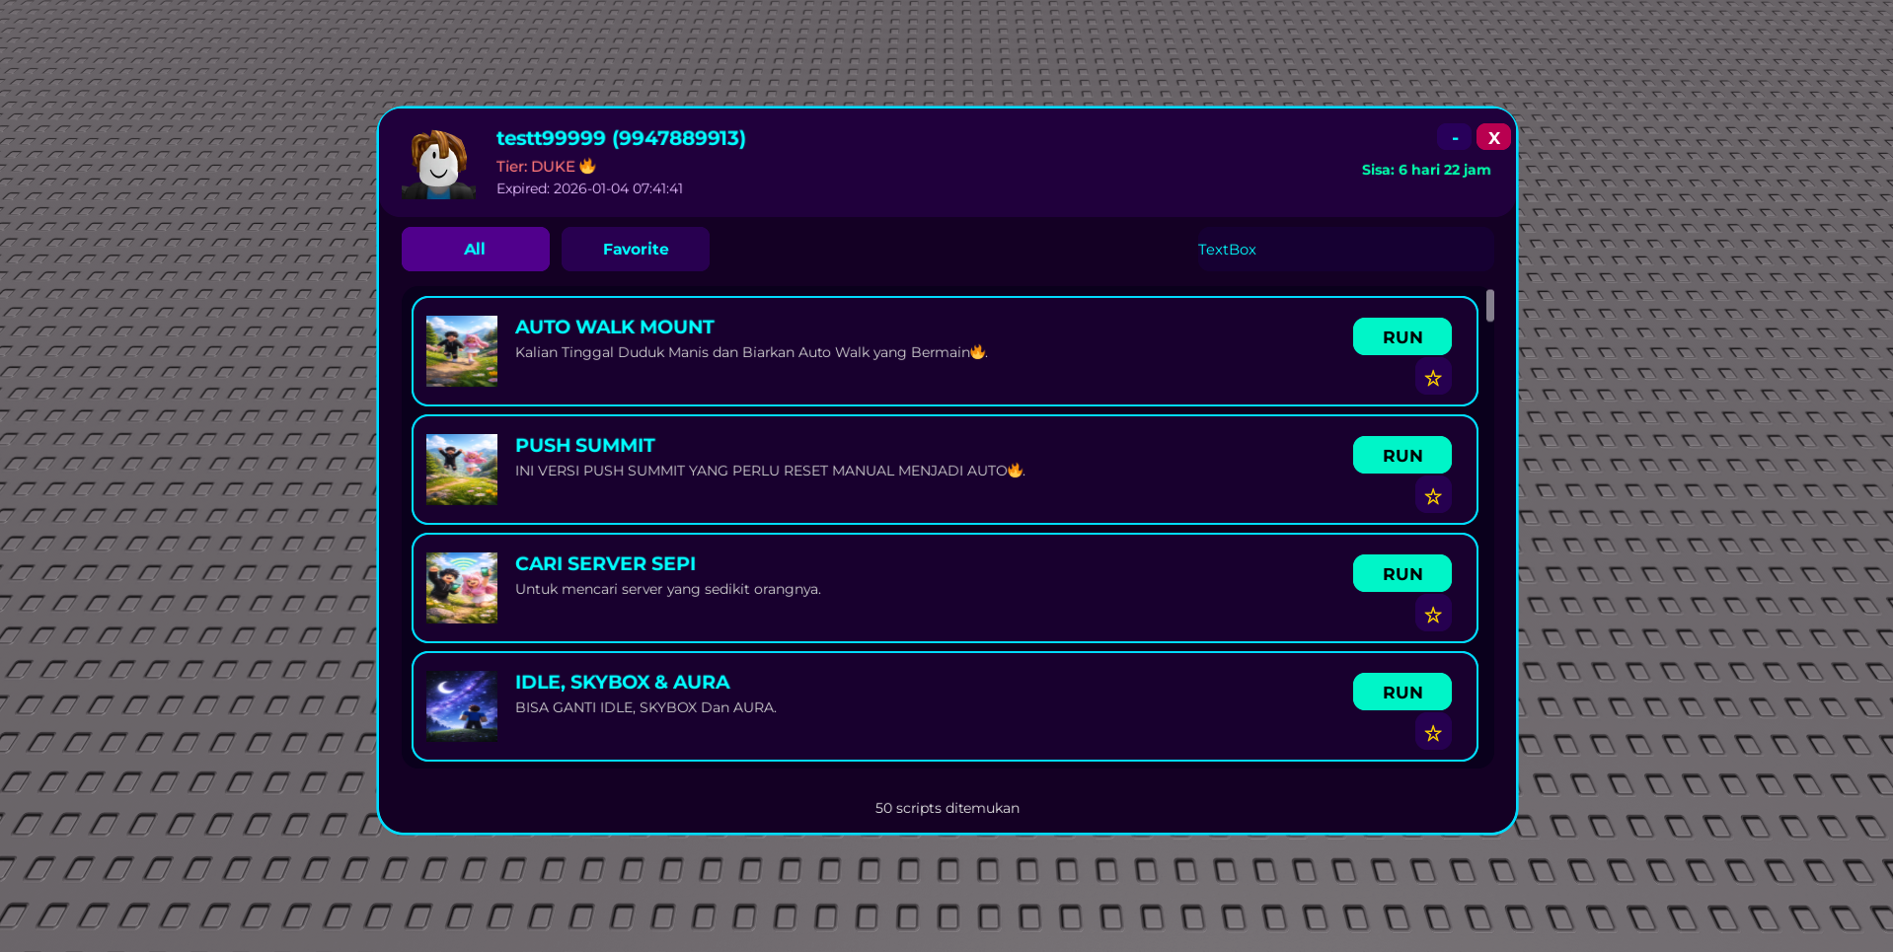Favorite the AUTO WALK MOUNT script star
This screenshot has height=952, width=1893.
(1433, 378)
